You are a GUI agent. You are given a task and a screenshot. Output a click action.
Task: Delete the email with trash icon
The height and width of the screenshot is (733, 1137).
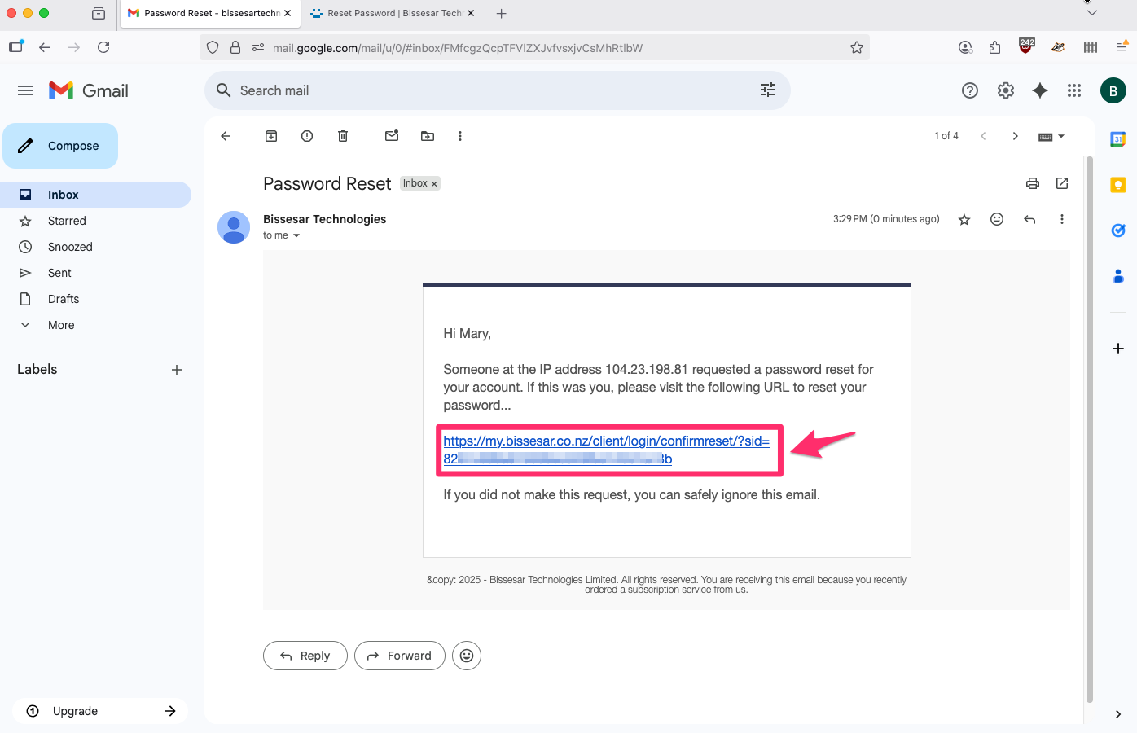point(343,136)
